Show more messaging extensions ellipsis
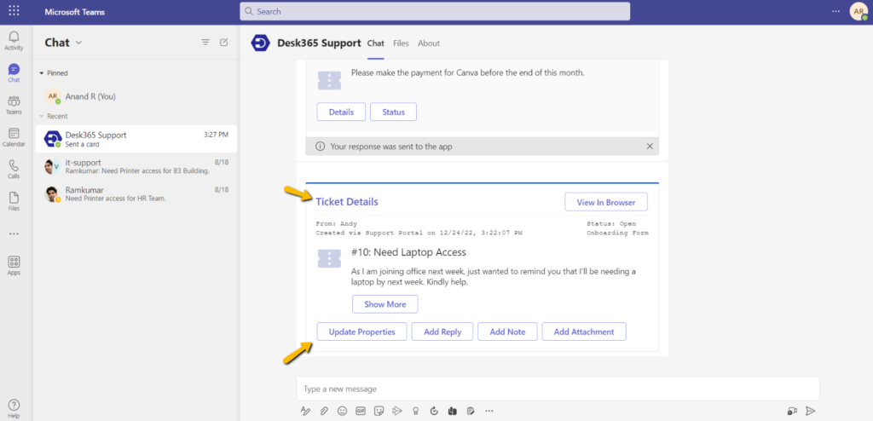 coord(489,411)
